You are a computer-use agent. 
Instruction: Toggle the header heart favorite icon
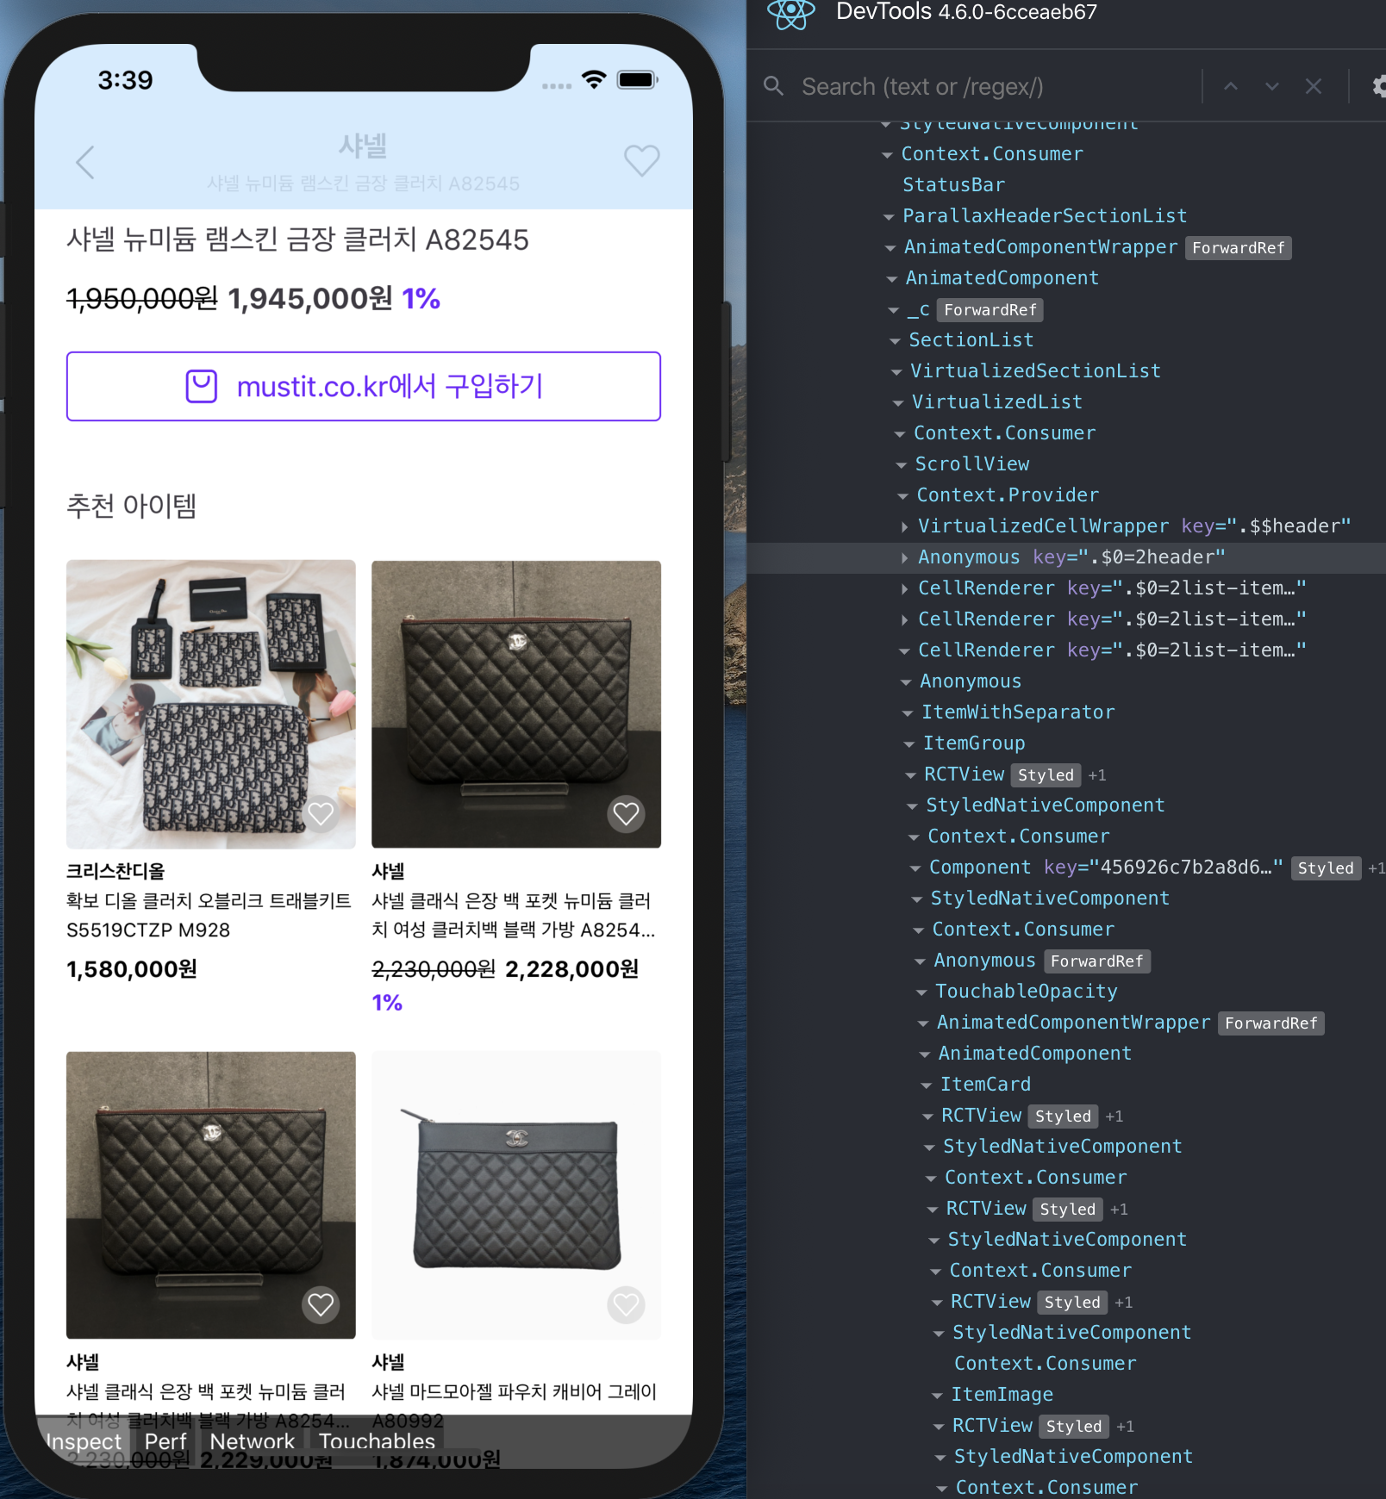[641, 160]
